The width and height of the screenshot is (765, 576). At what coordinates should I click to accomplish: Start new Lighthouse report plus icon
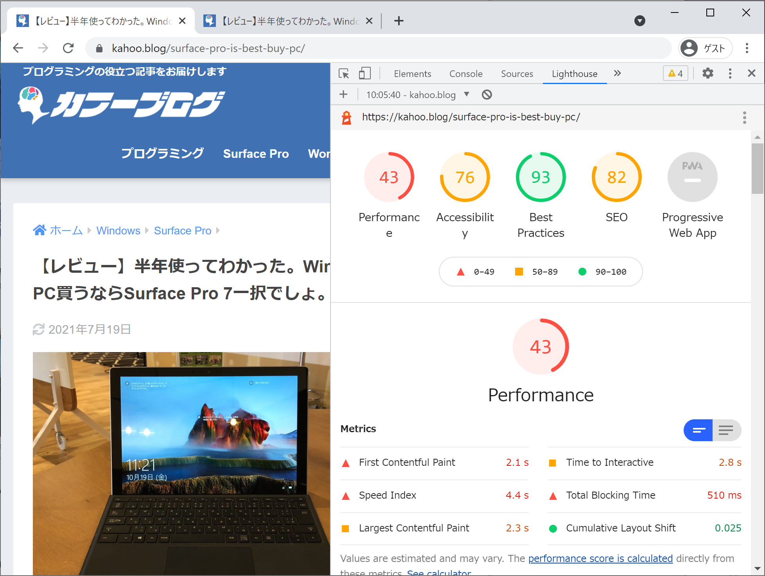[x=343, y=95]
